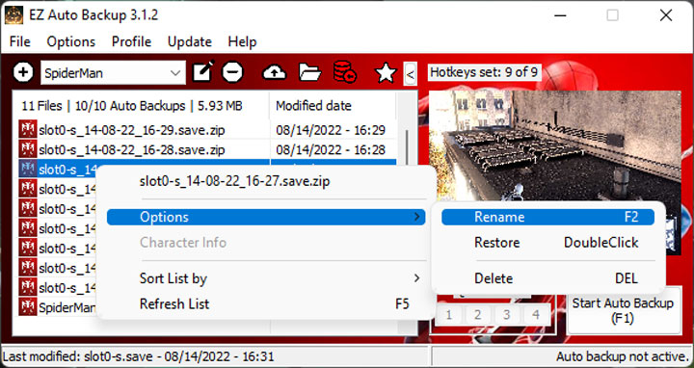Click the game screenshot preview thumbnail
This screenshot has width=694, height=368.
click(555, 173)
